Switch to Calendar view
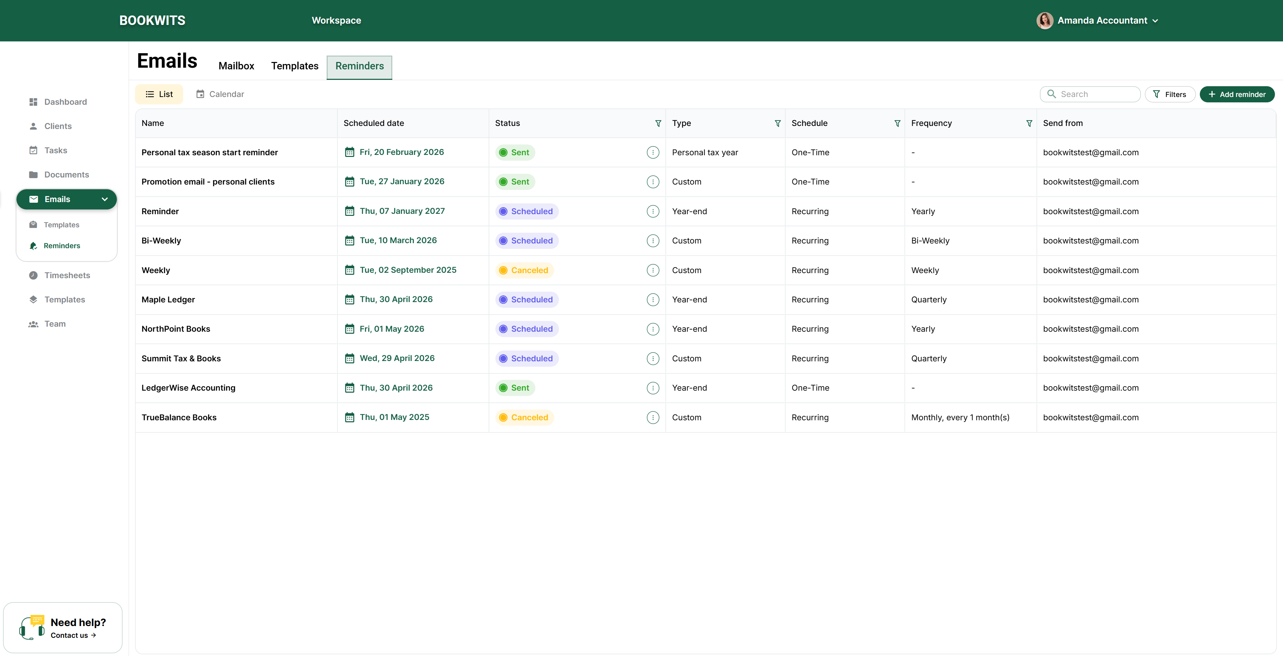 pyautogui.click(x=220, y=94)
